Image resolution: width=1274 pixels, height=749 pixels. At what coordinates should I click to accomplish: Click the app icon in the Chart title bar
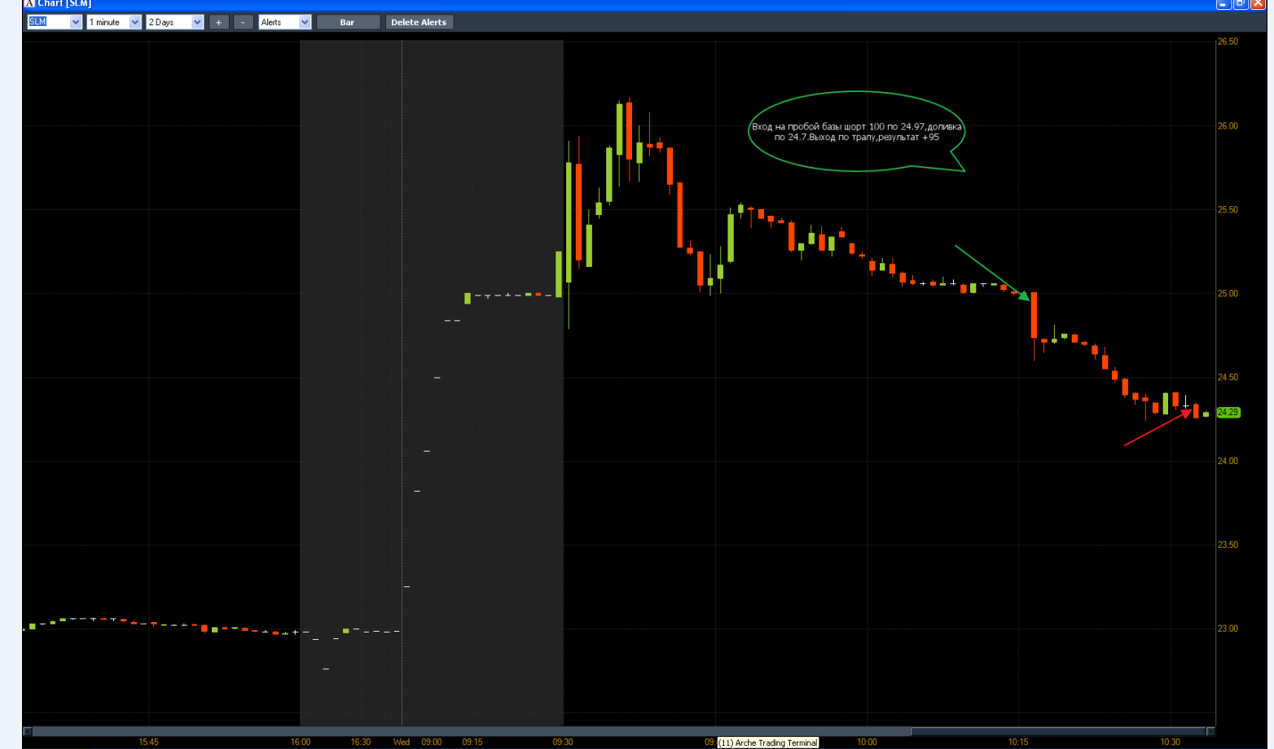[29, 3]
